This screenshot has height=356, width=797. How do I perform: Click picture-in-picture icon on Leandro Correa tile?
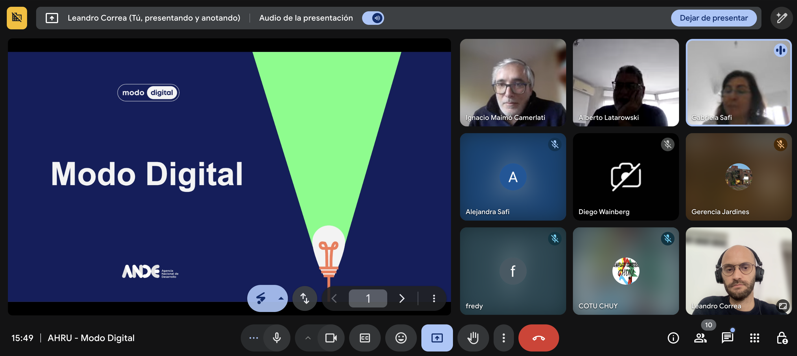tap(783, 306)
